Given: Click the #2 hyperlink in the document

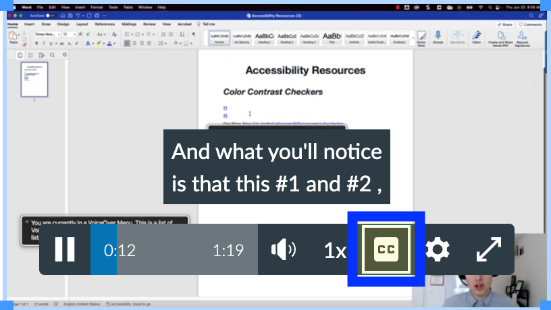Looking at the screenshot, I should pos(226,116).
